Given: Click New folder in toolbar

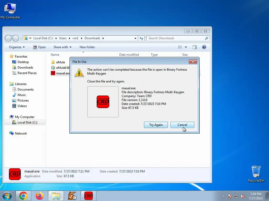Looking at the screenshot, I should (87, 47).
